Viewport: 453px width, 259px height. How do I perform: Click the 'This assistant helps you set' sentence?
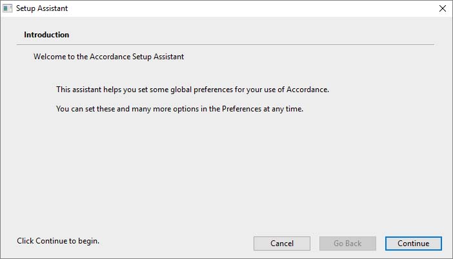[x=192, y=90]
